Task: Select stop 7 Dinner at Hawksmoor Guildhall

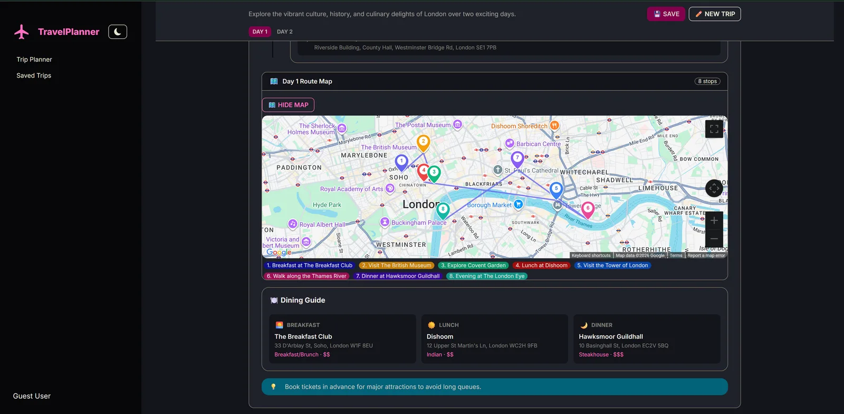Action: pos(398,276)
